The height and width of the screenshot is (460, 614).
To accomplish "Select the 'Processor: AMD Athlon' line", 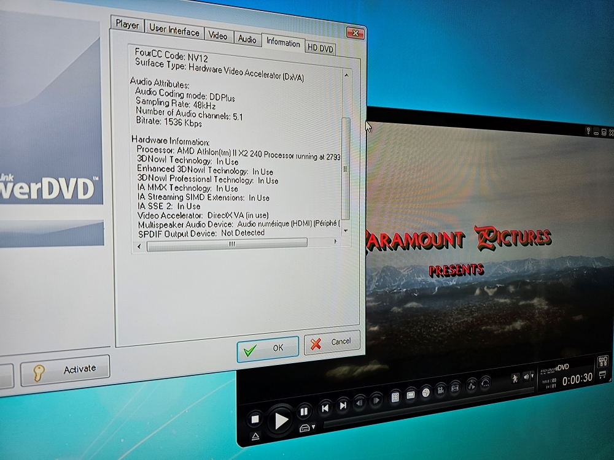I will [238, 153].
